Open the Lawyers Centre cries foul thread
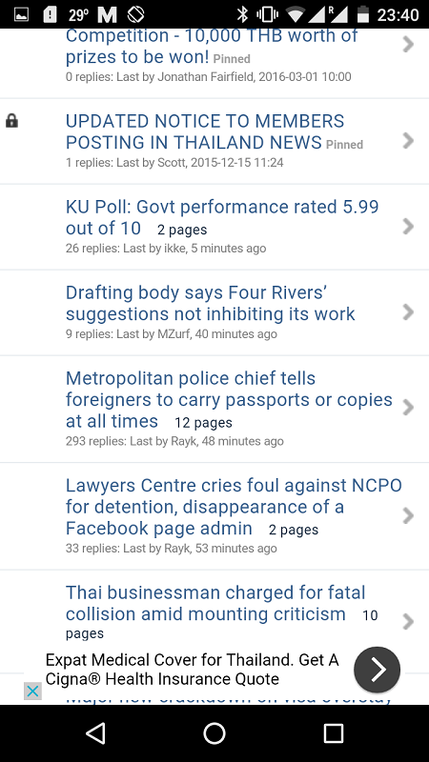 [234, 507]
